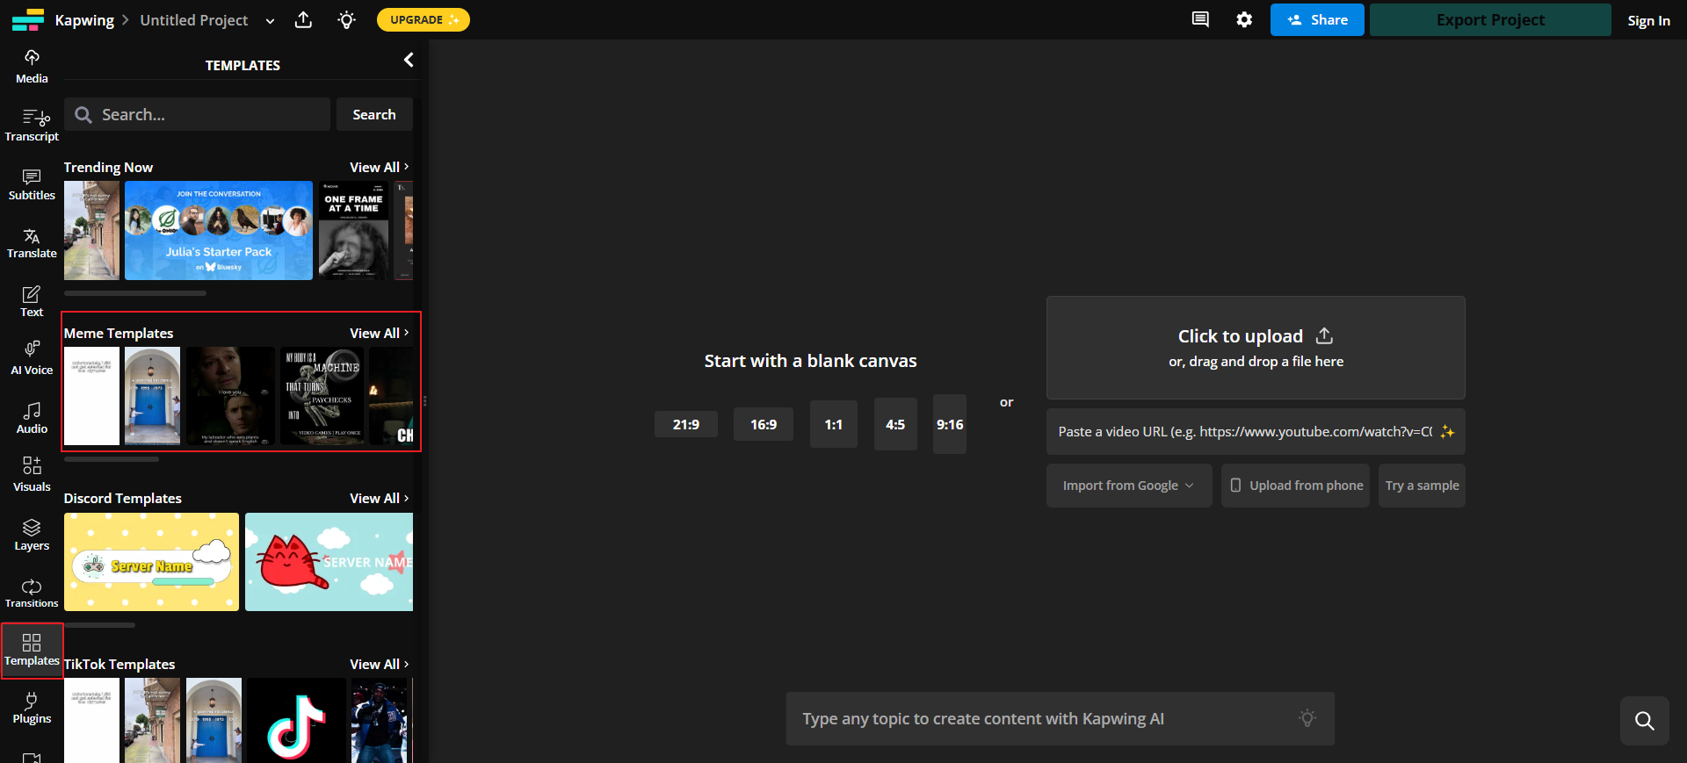
Task: Click Discord Templates horizontal scrollbar
Action: pos(99,625)
